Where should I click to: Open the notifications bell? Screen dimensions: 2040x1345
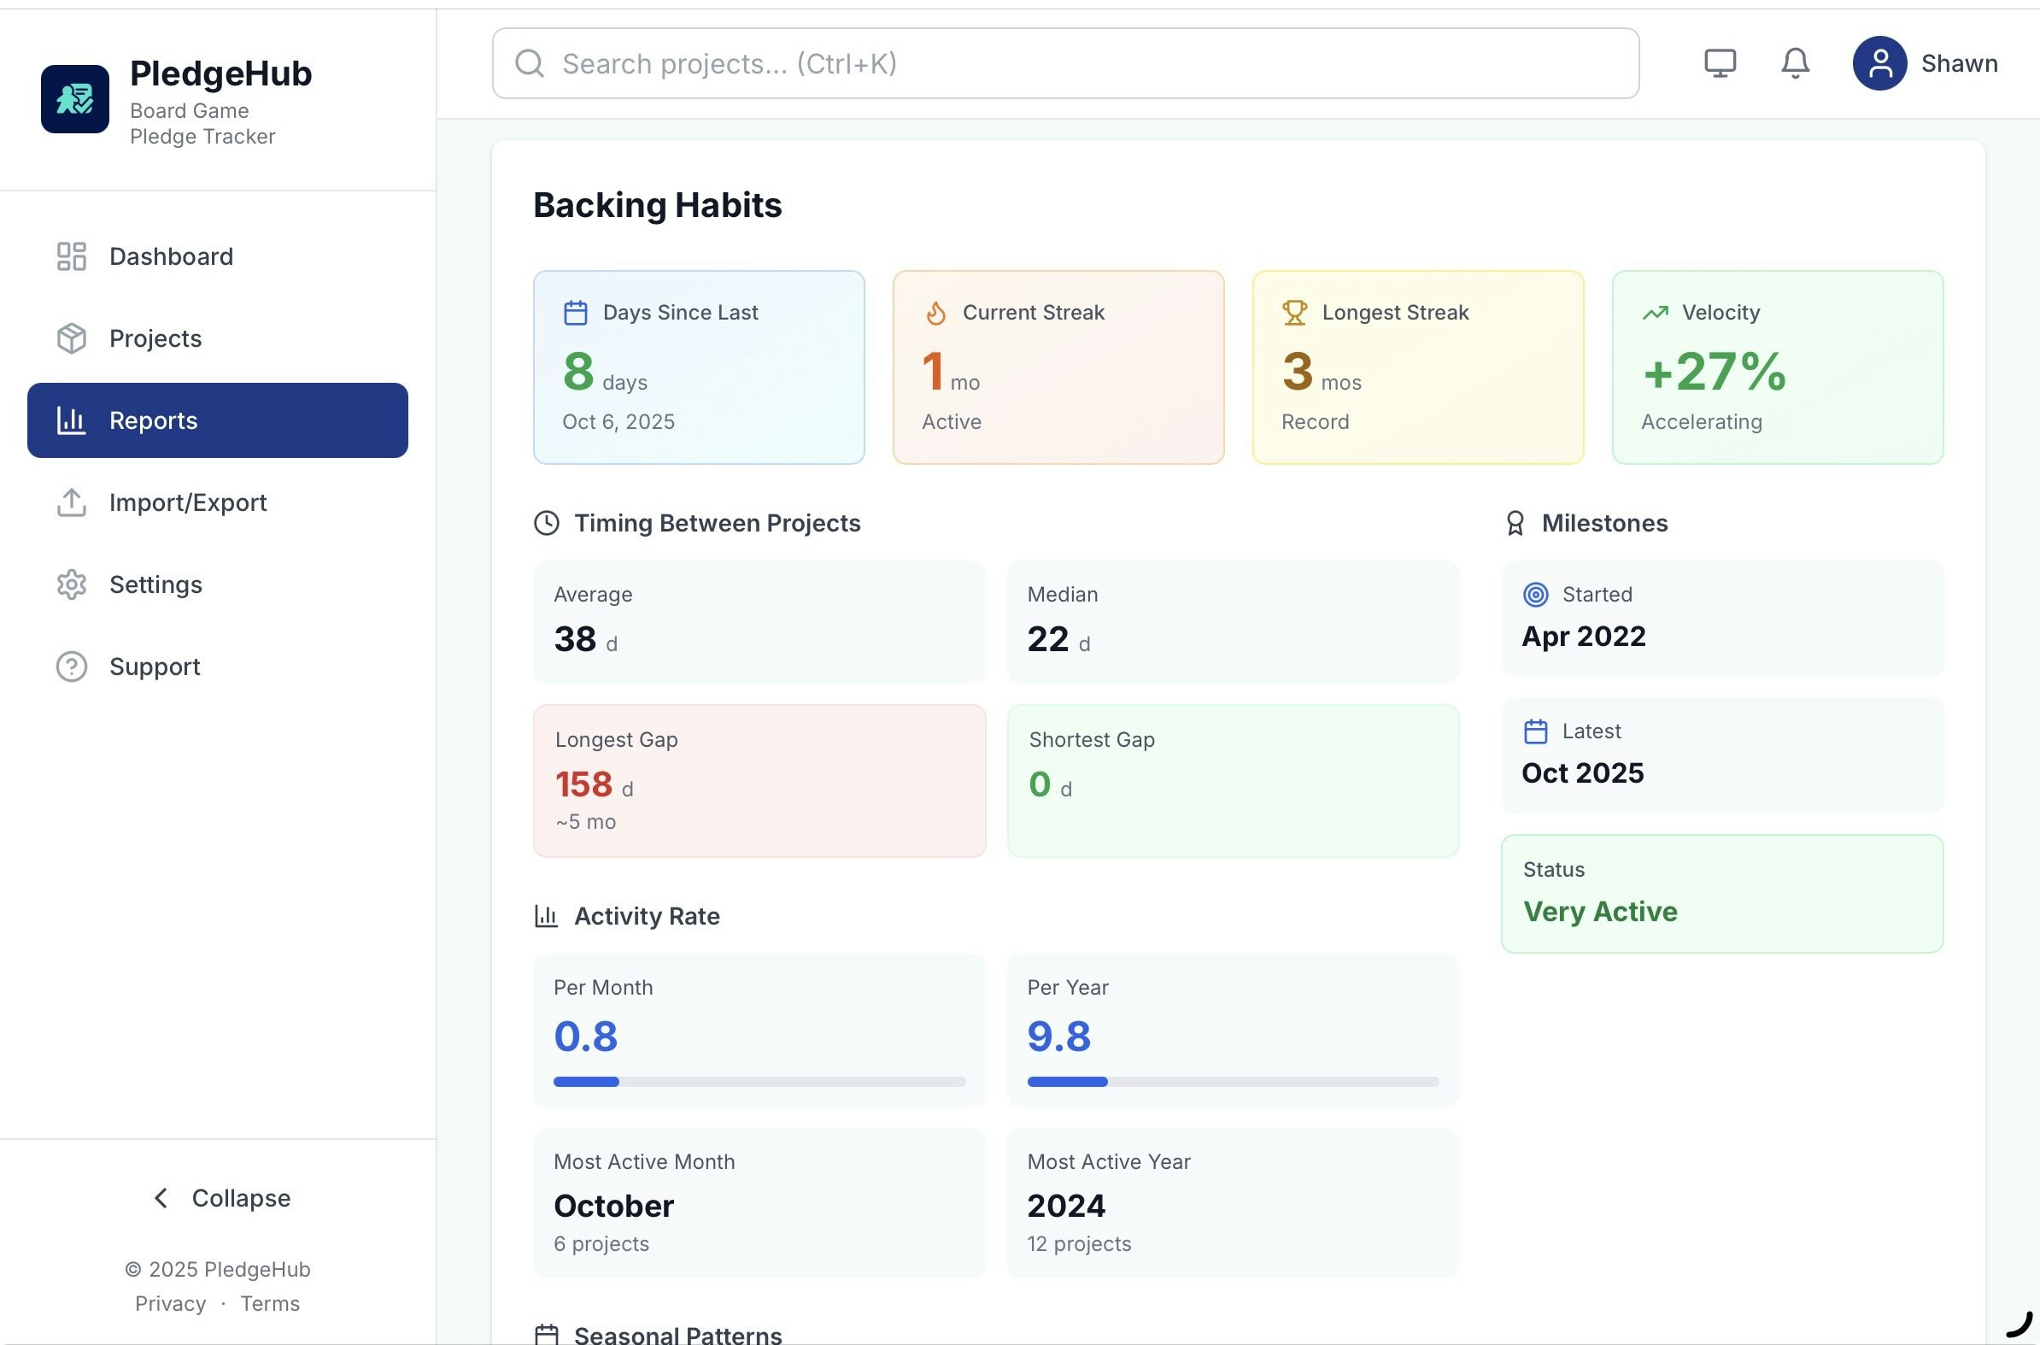coord(1795,63)
